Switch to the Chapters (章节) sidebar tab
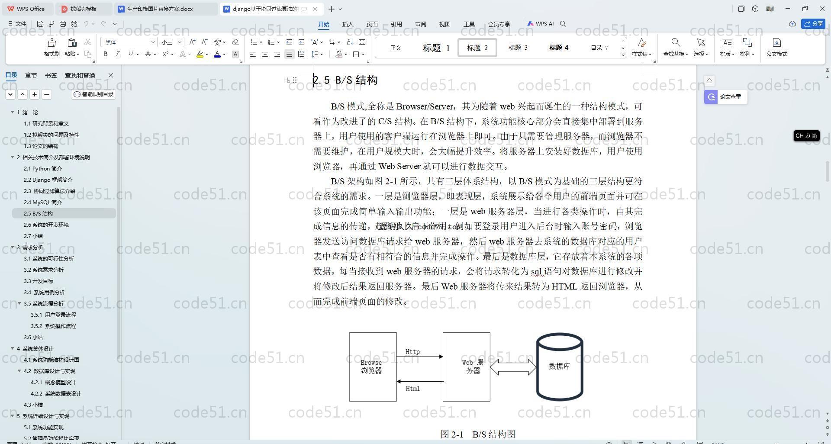831x444 pixels. pyautogui.click(x=31, y=75)
